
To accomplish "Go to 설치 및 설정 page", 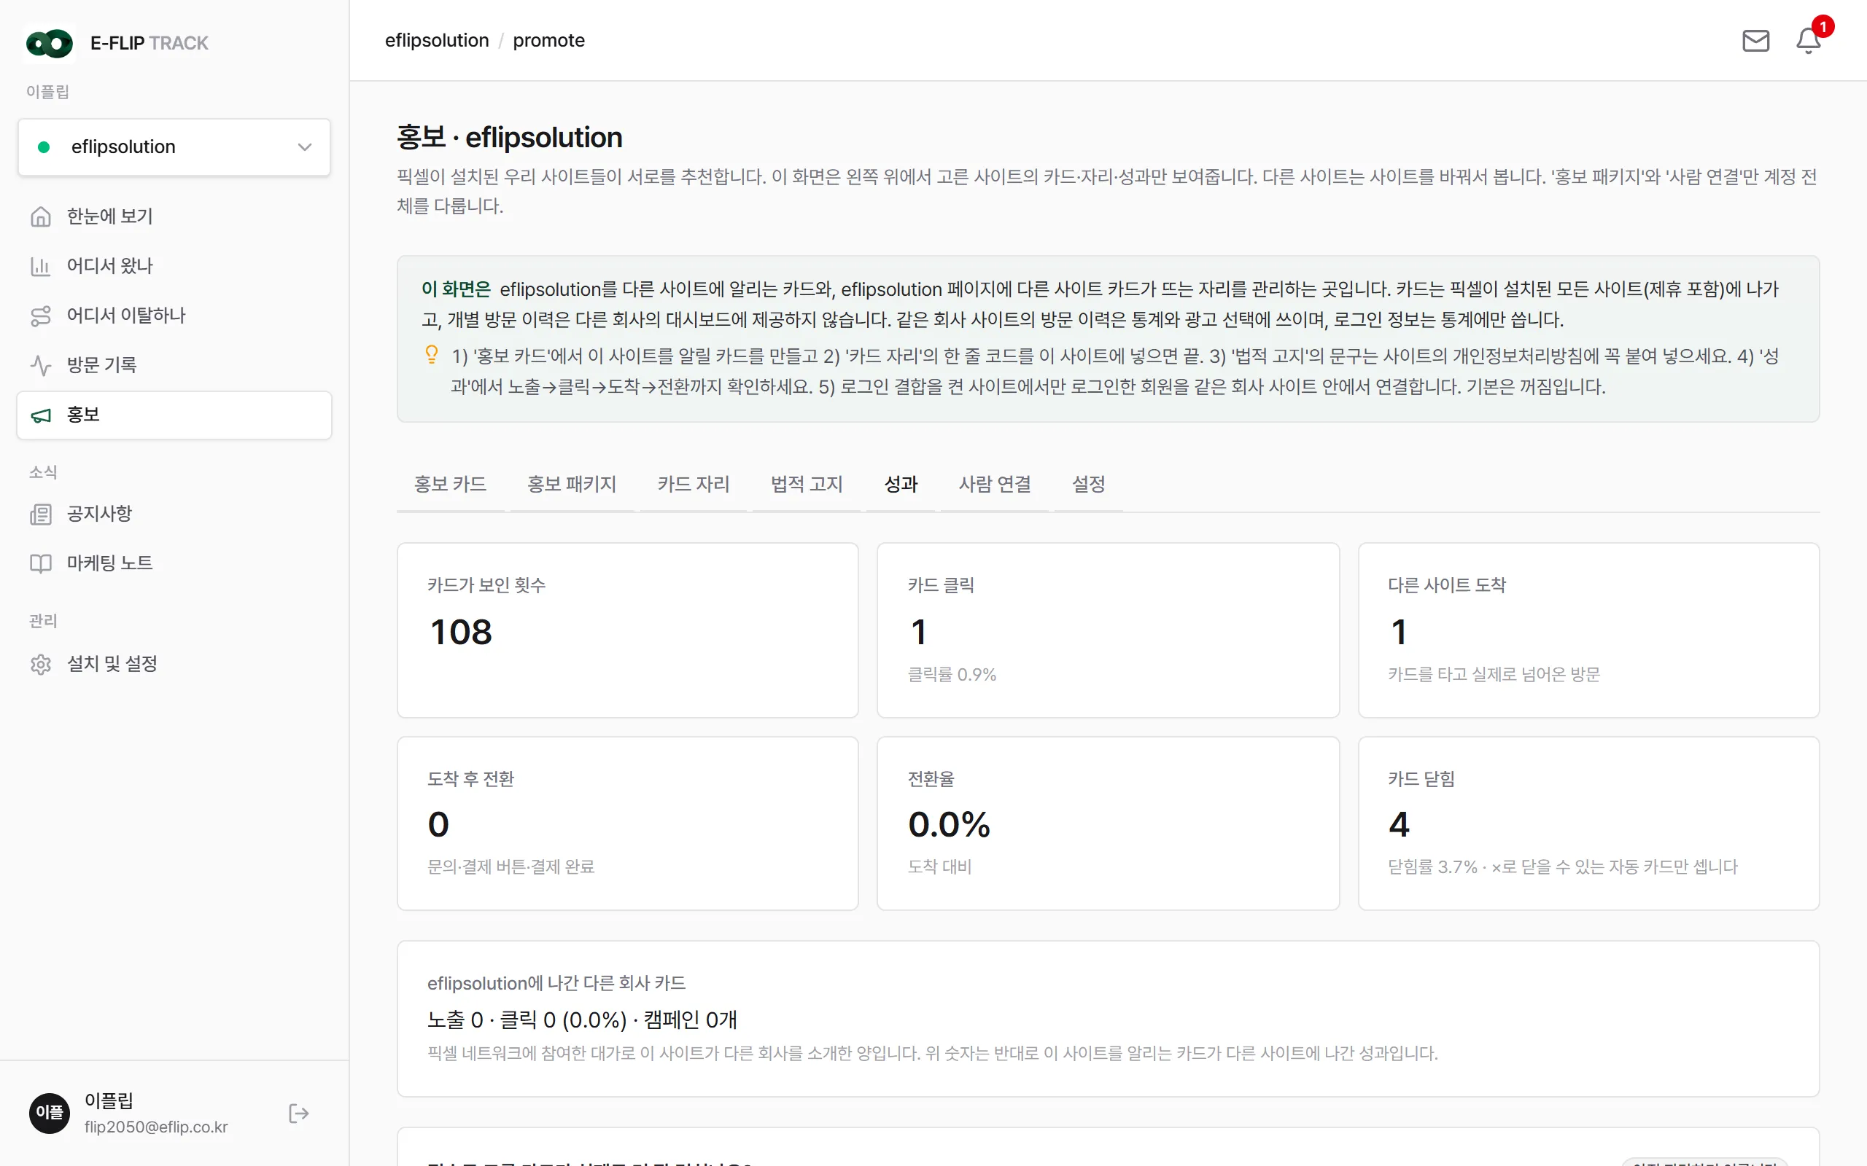I will tap(174, 664).
